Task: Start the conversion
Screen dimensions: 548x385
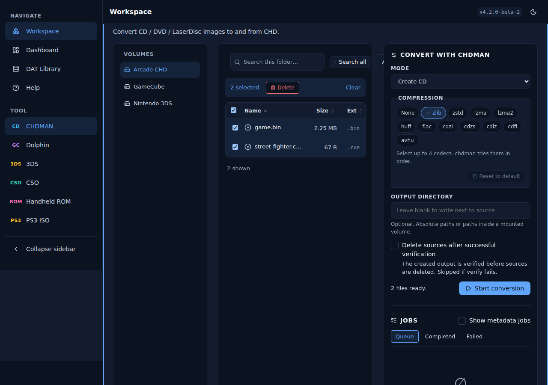Action: click(494, 288)
